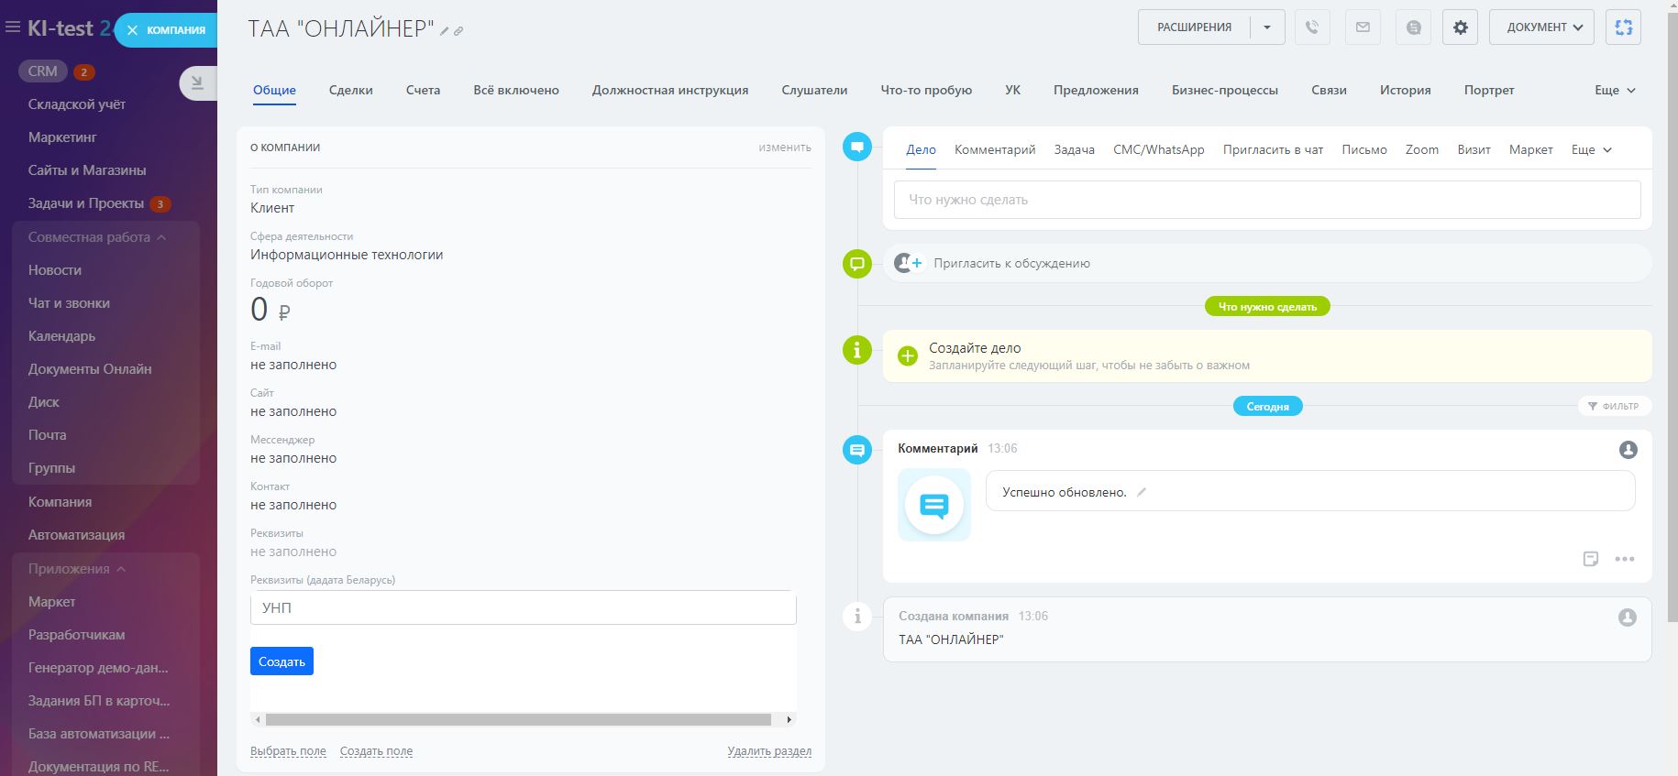The height and width of the screenshot is (776, 1678).
Task: Open the settings gear icon
Action: click(1460, 27)
